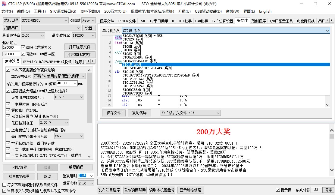Enable 每次下载前都重新装载目标文件
335x195 pixels.
(4, 184)
